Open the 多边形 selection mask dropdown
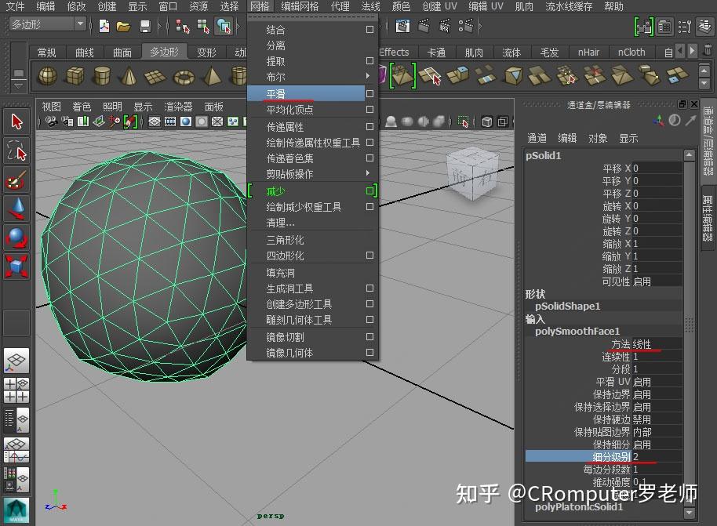Image resolution: width=717 pixels, height=526 pixels. [x=81, y=24]
